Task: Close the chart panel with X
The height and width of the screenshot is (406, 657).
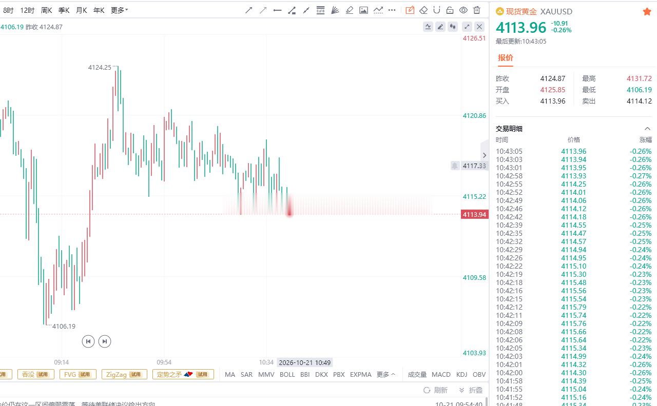Action: (x=479, y=27)
